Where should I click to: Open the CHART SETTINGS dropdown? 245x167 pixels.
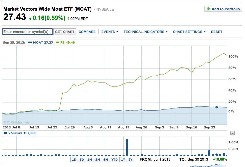point(189,32)
